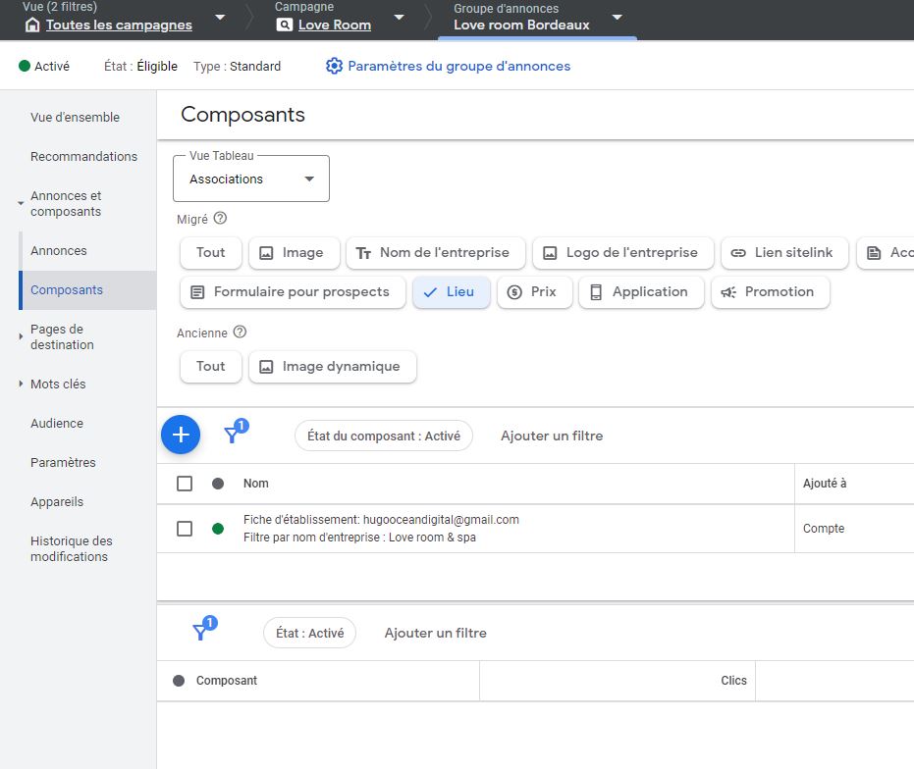Open the Love Room campaign dropdown arrow
The image size is (914, 769).
coord(399,18)
